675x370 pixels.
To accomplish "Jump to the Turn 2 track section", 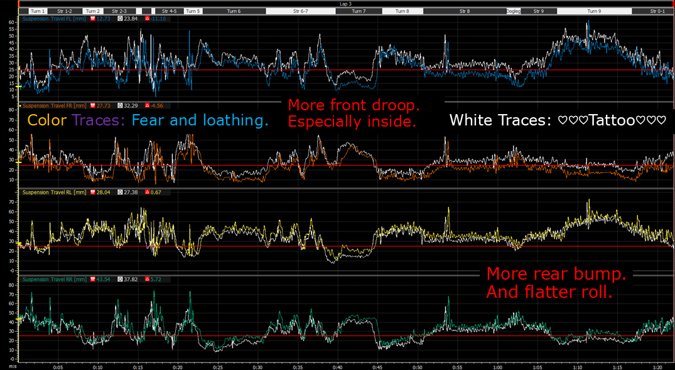I will click(x=92, y=11).
